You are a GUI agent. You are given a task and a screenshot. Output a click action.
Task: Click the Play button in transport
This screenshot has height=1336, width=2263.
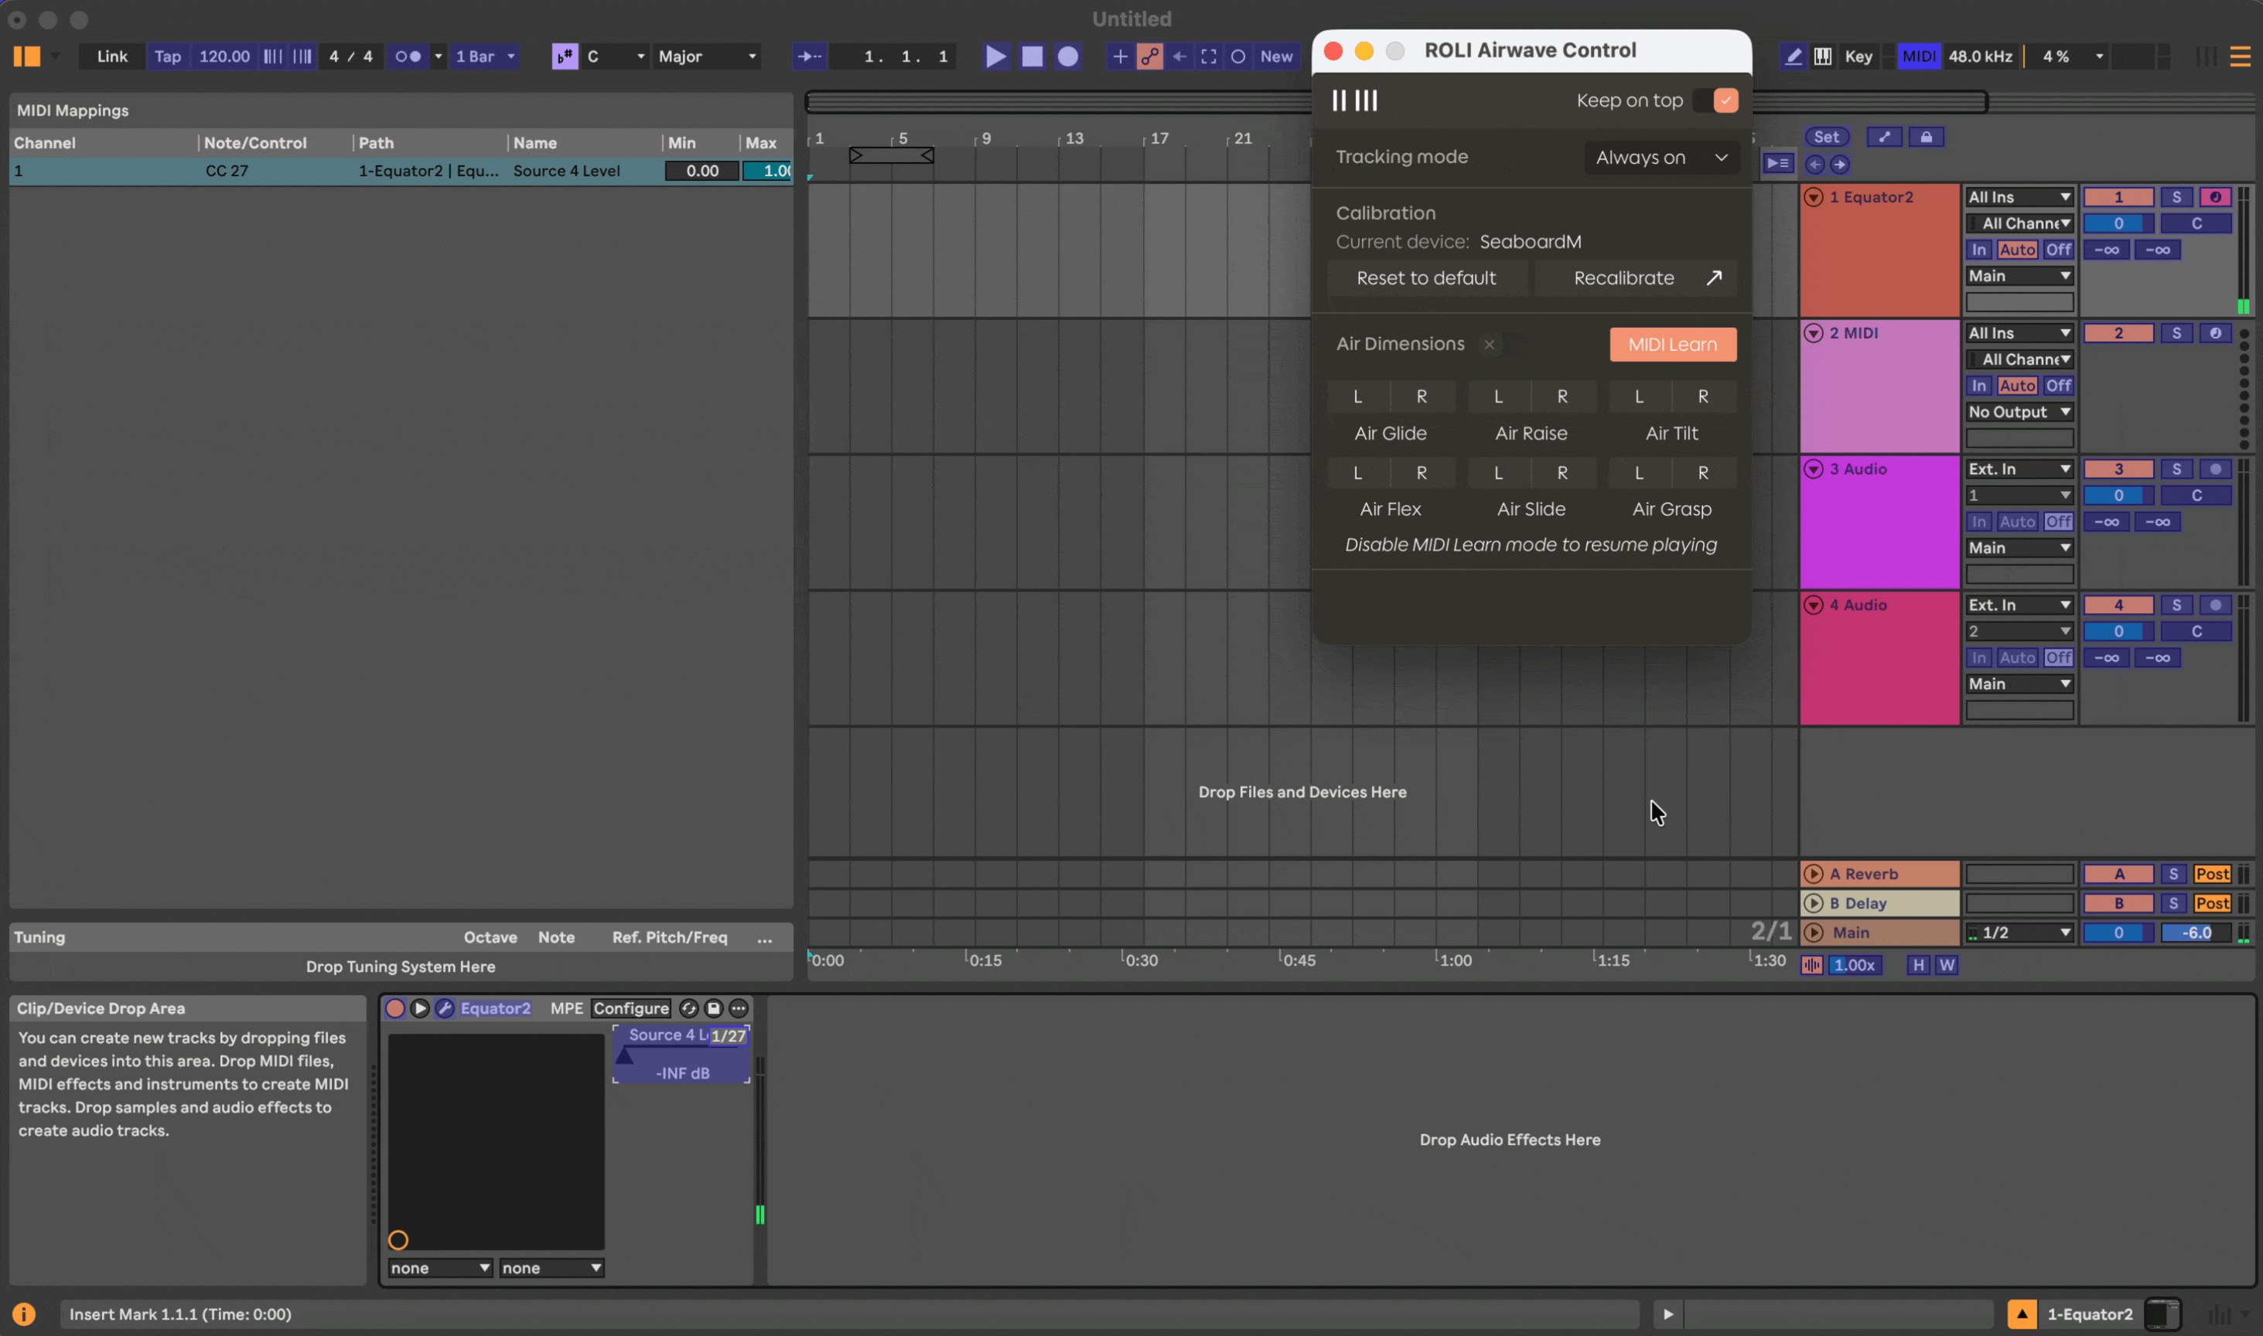point(995,56)
